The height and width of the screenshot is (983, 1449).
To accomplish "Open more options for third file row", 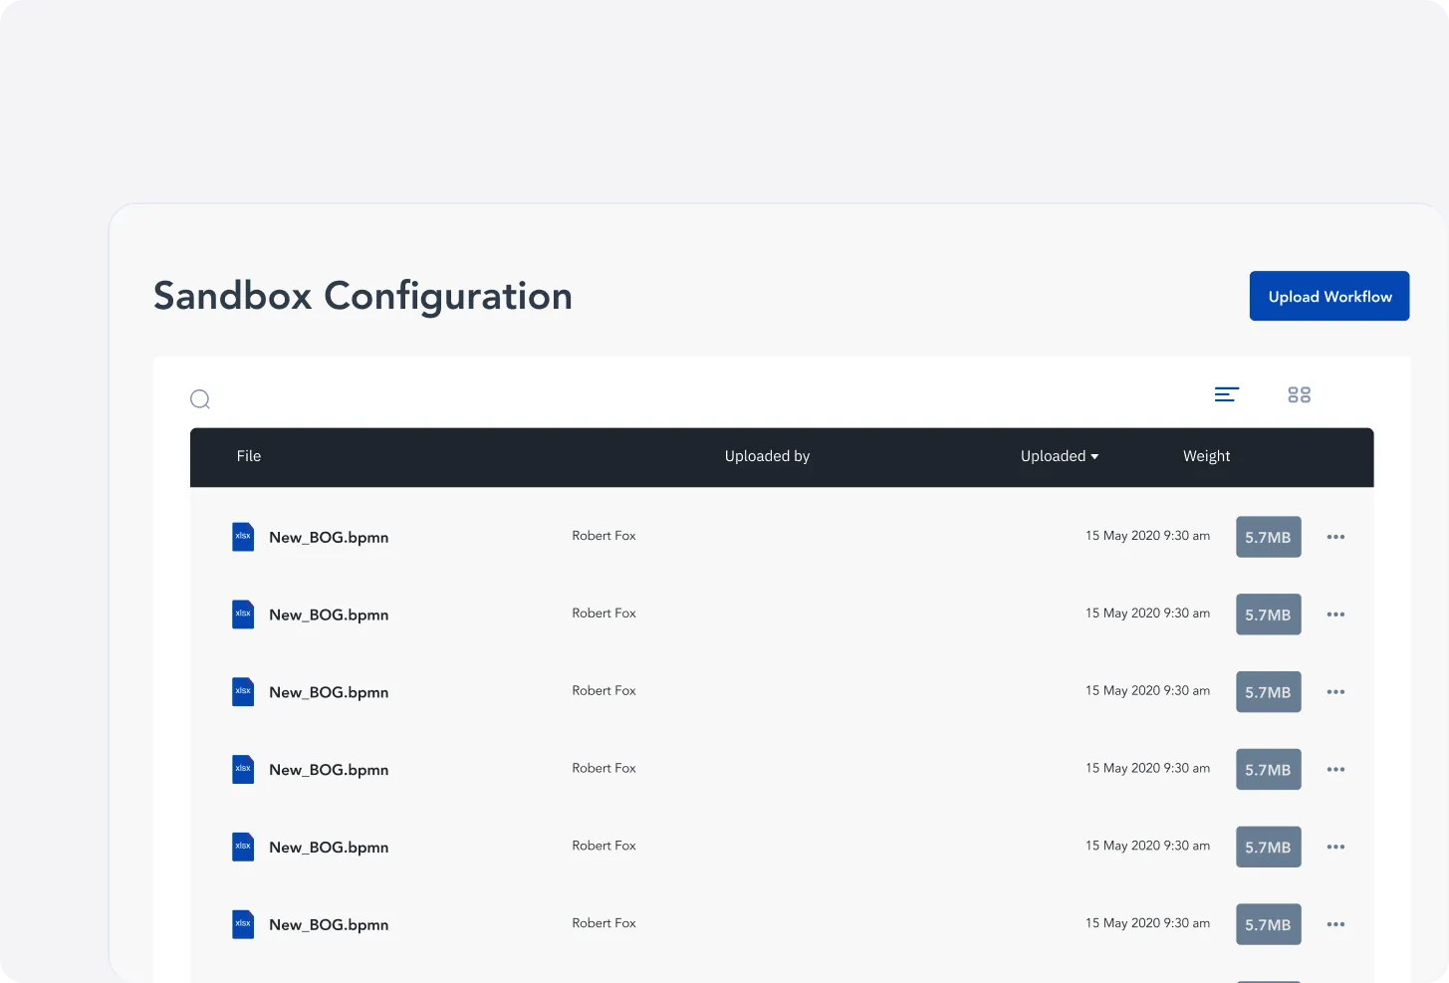I will pyautogui.click(x=1335, y=692).
